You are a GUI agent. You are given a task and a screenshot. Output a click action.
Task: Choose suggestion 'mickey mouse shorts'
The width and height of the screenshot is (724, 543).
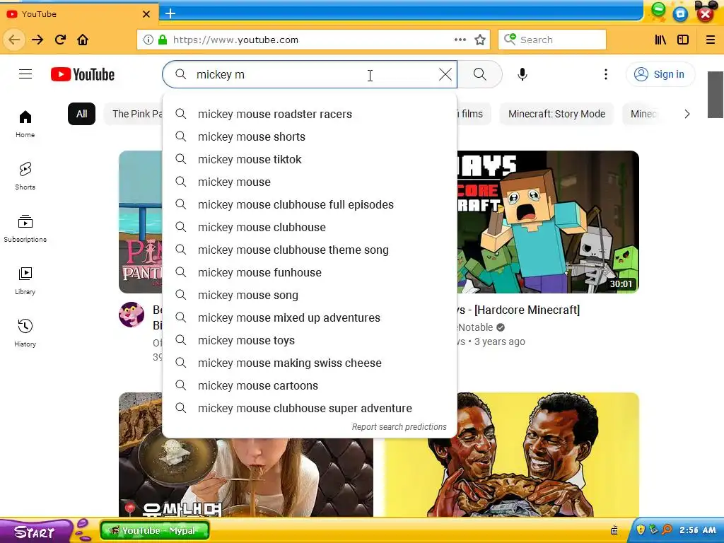click(x=310, y=136)
